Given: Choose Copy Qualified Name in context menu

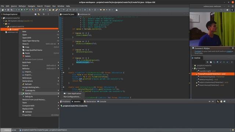Looking at the screenshot, I should coord(39,50).
